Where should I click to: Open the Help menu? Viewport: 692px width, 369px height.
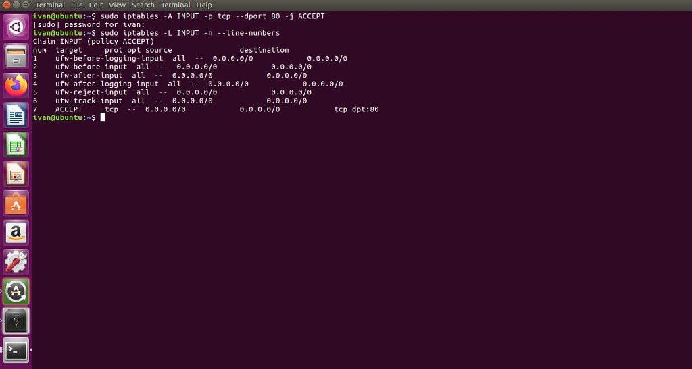[204, 5]
